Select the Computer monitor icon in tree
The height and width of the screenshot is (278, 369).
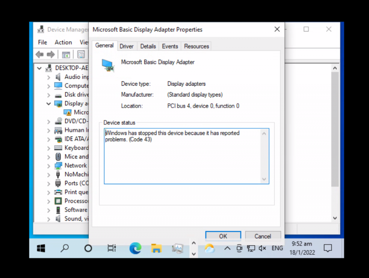pyautogui.click(x=58, y=86)
